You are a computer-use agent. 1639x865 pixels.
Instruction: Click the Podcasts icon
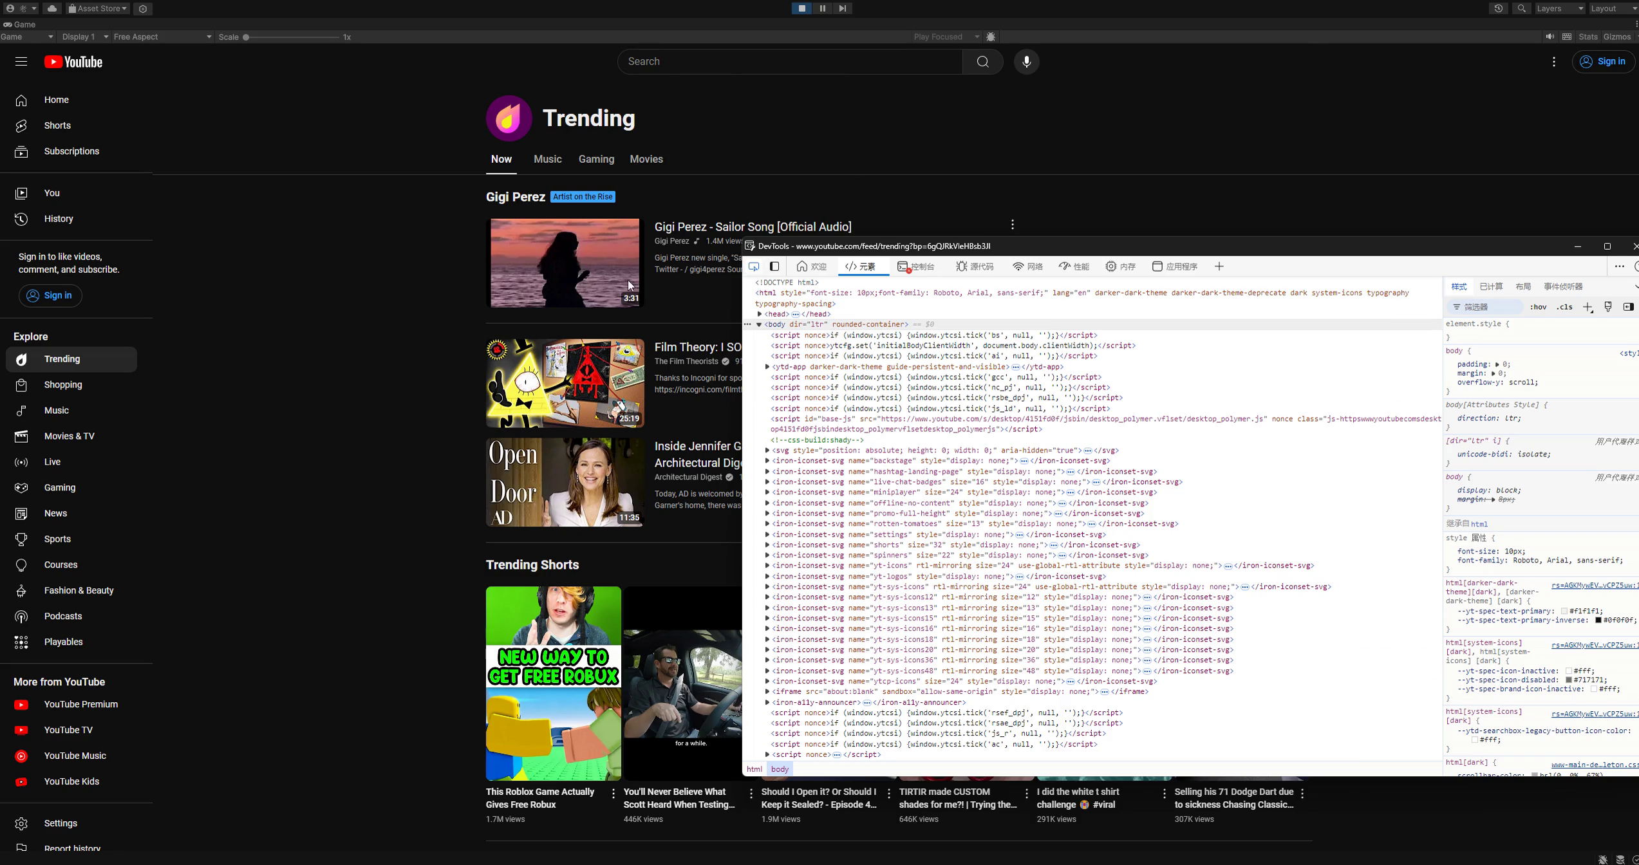pos(21,617)
